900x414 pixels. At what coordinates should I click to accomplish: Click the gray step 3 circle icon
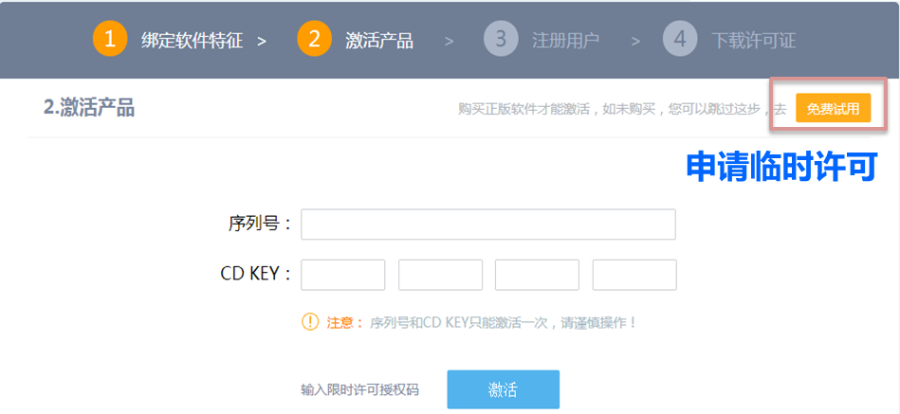click(x=501, y=40)
